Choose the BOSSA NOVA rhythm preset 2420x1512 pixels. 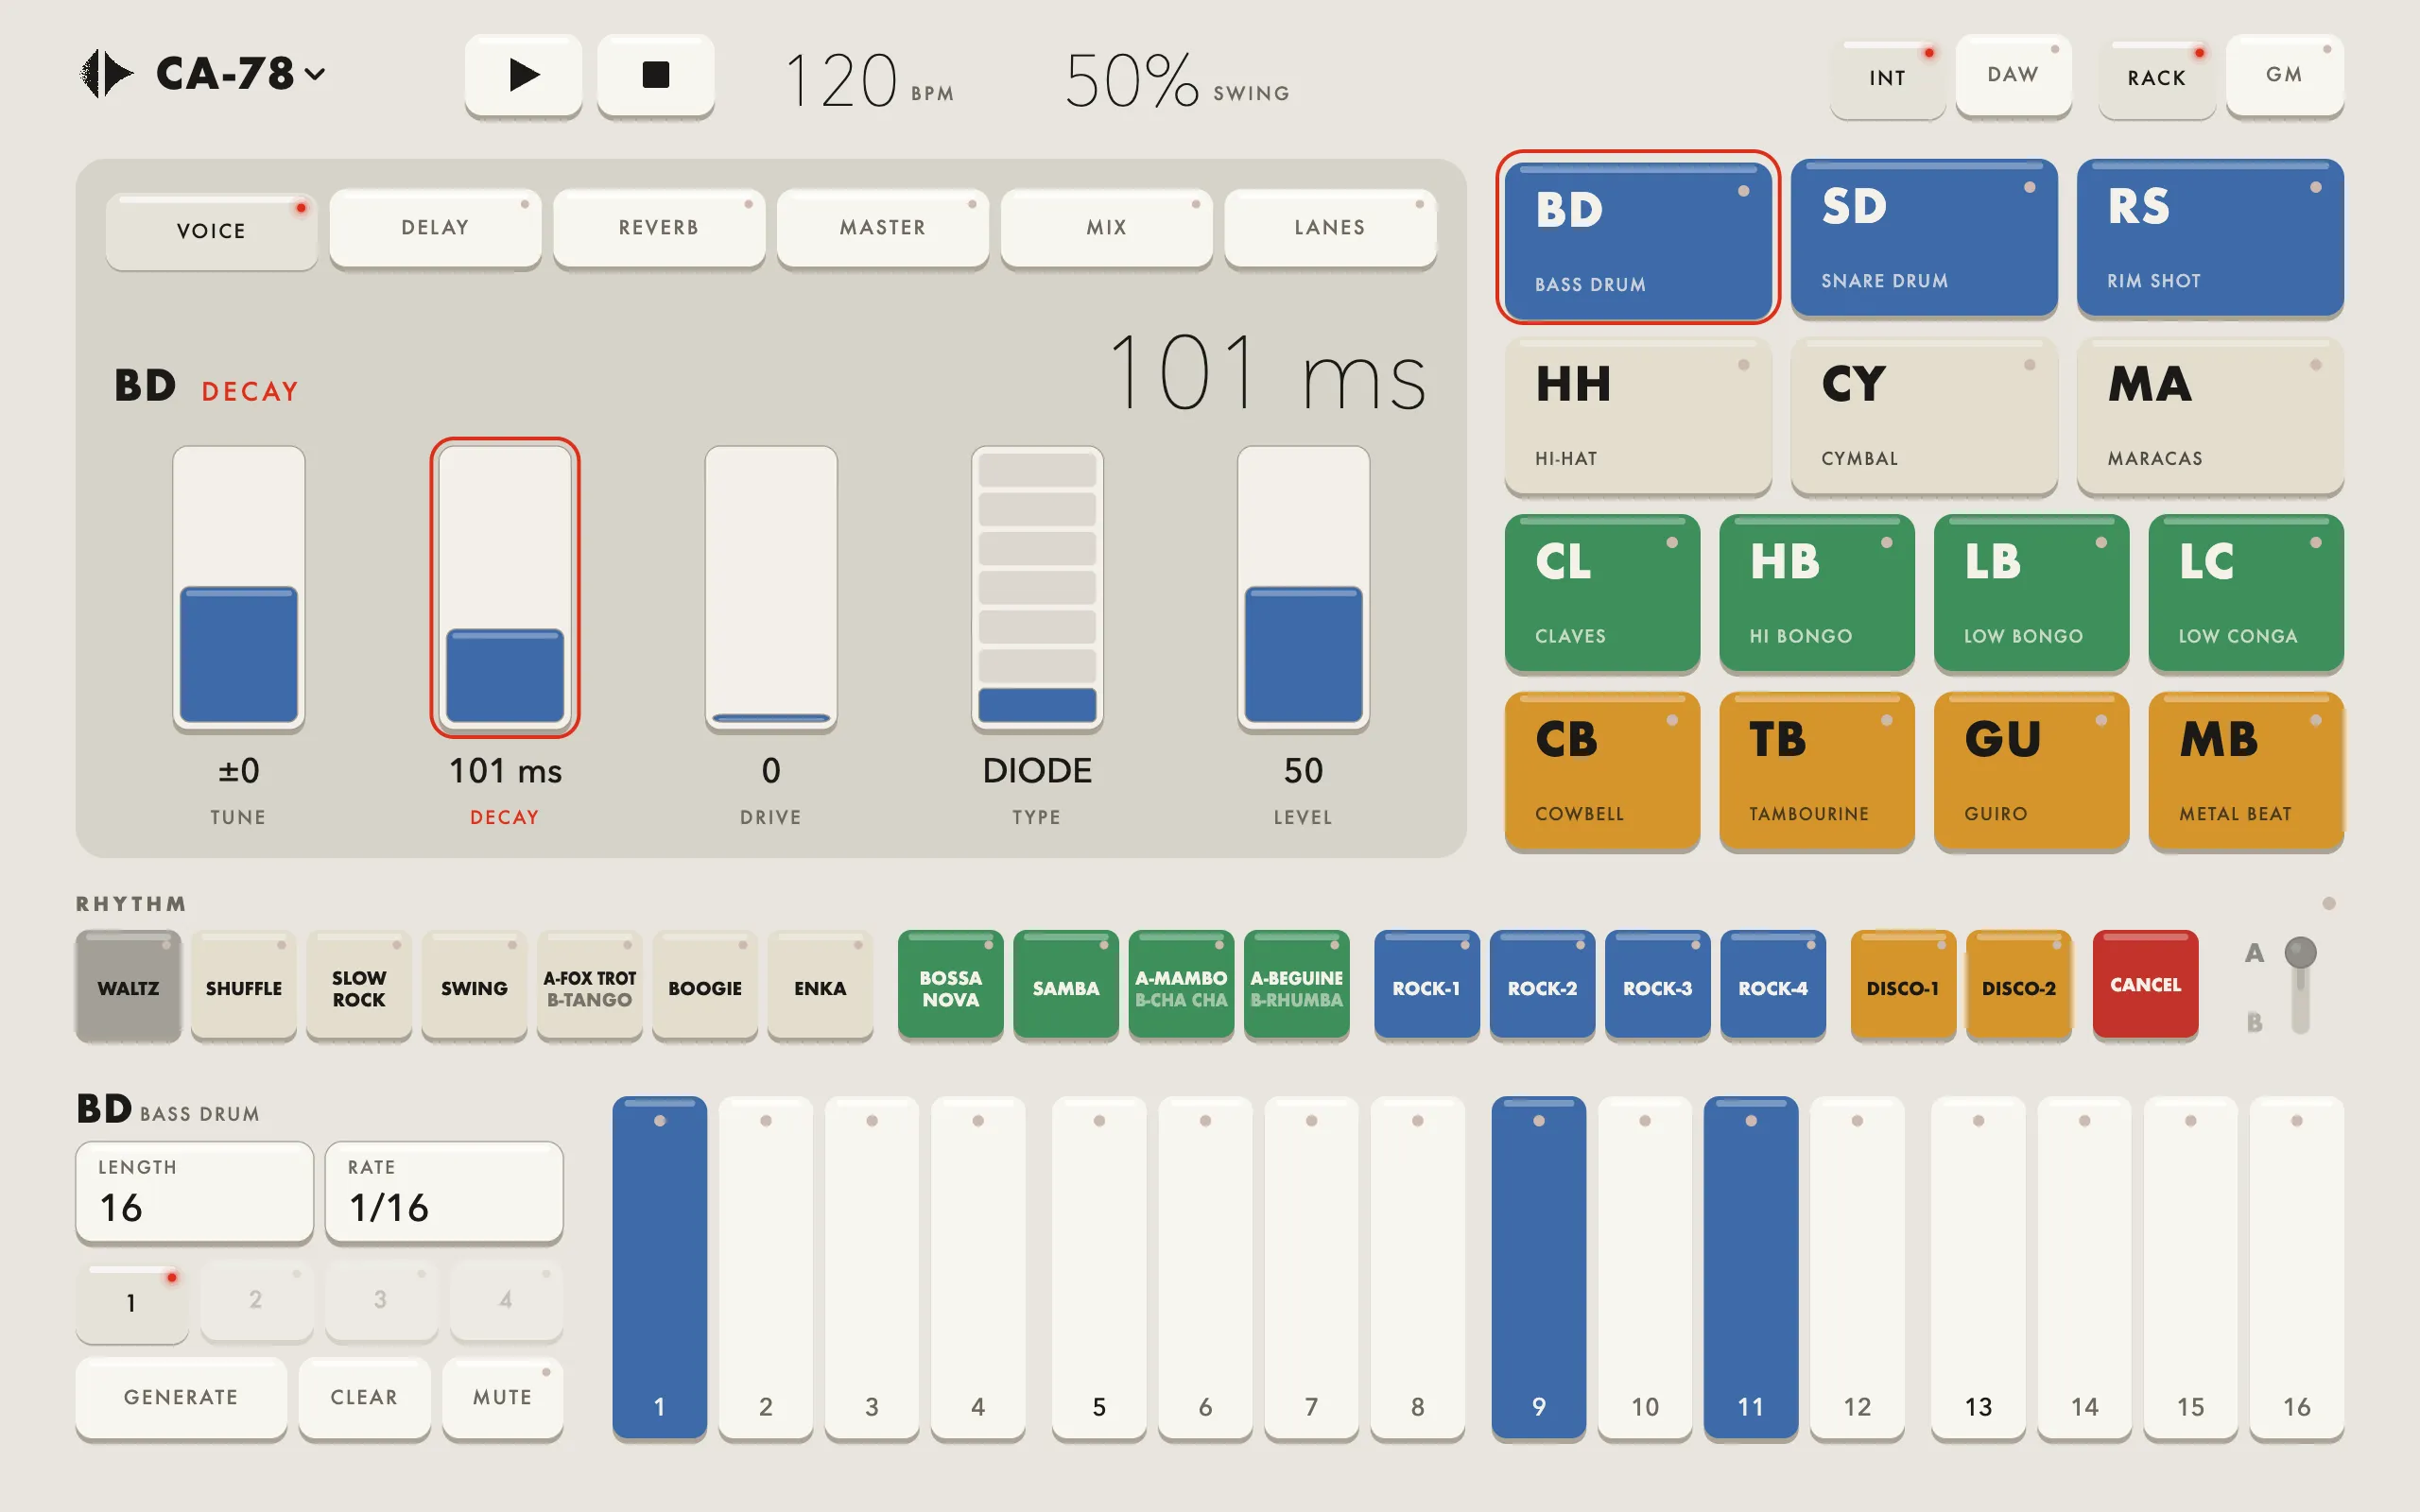[950, 986]
